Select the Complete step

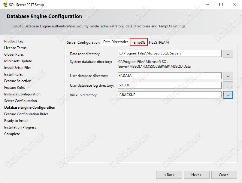[12, 134]
